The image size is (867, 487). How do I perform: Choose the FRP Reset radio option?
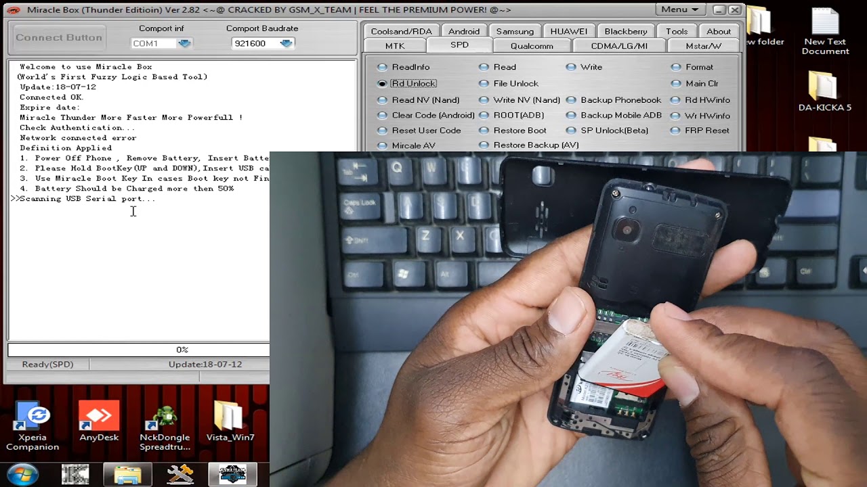pos(701,131)
